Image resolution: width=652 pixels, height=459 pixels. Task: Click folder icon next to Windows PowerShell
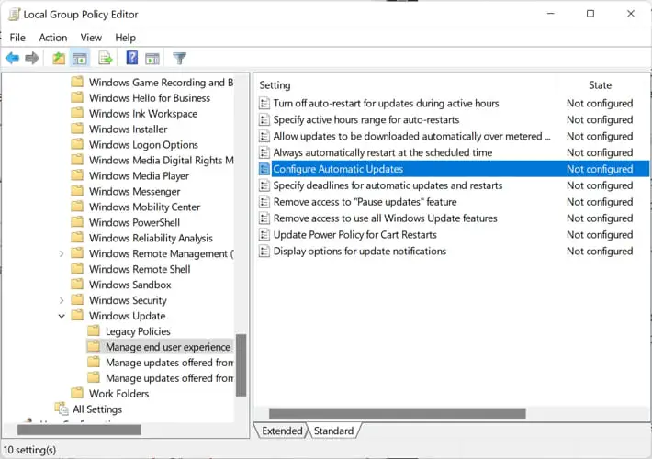(x=77, y=222)
